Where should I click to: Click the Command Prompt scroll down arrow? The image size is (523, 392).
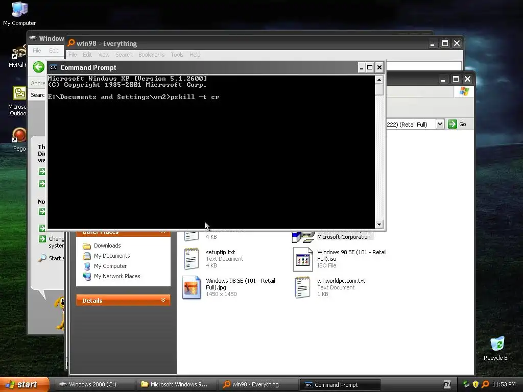379,225
